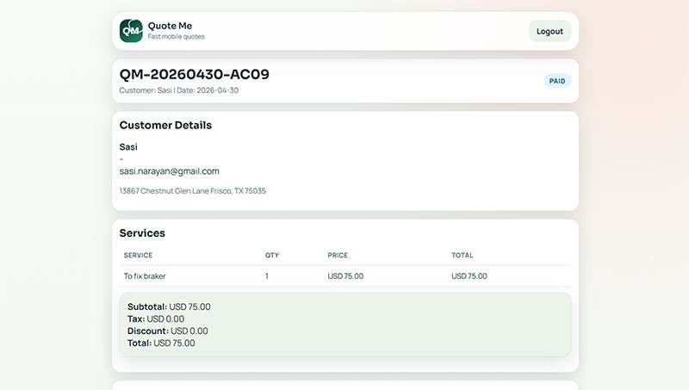The width and height of the screenshot is (689, 390).
Task: Click the Subtotal: USD 75.00 line
Action: click(x=169, y=307)
